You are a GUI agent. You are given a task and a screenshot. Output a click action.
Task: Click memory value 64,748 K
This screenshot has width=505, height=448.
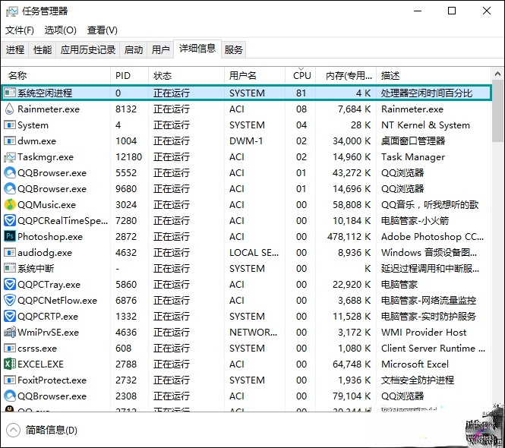pos(352,364)
